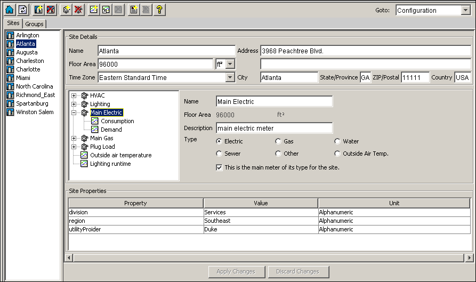
Task: Open the Time Zone dropdown
Action: 230,78
